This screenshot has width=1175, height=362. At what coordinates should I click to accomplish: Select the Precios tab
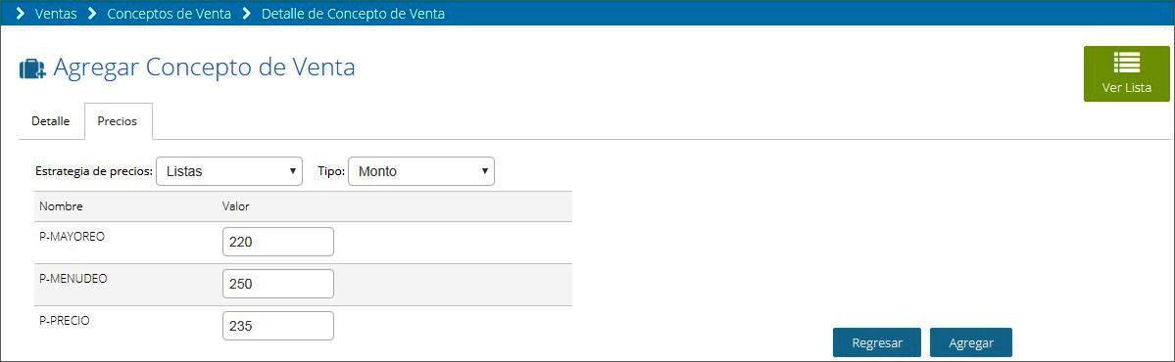(x=119, y=121)
